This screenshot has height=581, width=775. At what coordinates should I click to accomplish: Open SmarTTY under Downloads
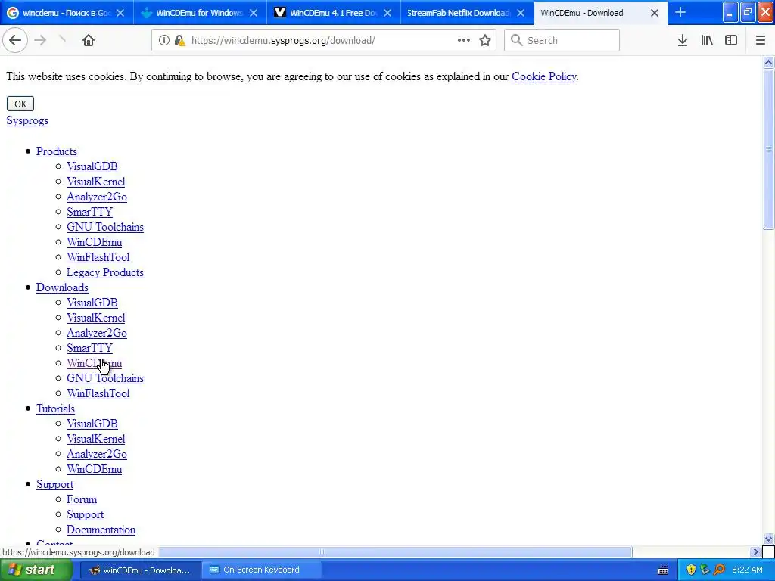[89, 348]
